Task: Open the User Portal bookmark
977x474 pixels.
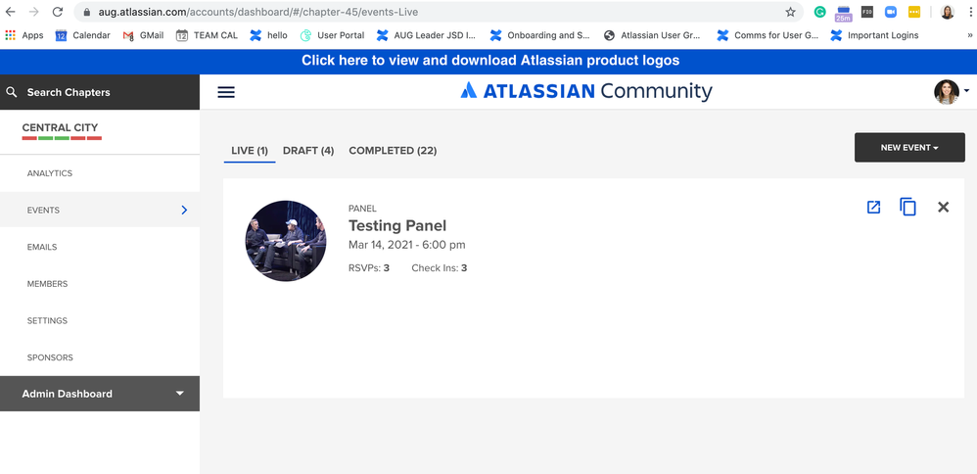Action: tap(332, 35)
